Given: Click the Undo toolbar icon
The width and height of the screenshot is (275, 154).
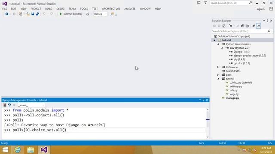Looking at the screenshot, I should tap(44, 14).
